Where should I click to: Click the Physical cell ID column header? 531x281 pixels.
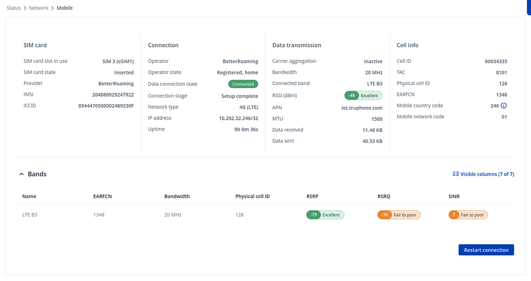click(253, 196)
